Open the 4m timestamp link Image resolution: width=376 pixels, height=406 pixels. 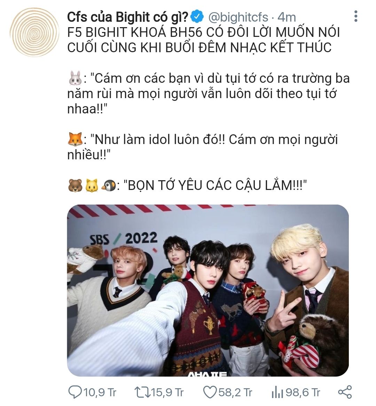pyautogui.click(x=287, y=17)
